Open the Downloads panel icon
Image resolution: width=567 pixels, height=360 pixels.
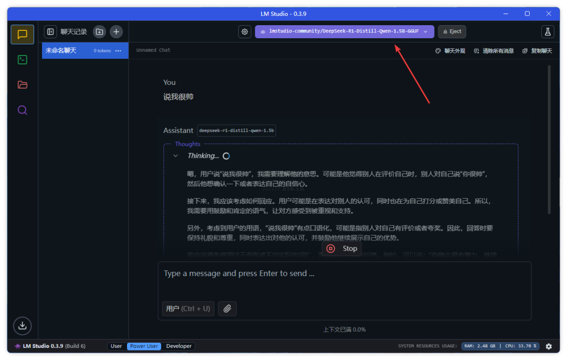22,325
